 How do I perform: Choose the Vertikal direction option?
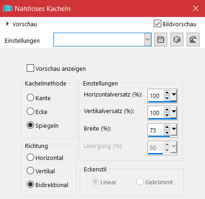(x=30, y=171)
